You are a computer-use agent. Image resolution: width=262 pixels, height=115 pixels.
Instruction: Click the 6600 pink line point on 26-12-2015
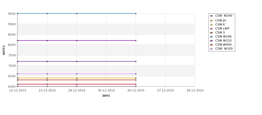click(x=136, y=74)
